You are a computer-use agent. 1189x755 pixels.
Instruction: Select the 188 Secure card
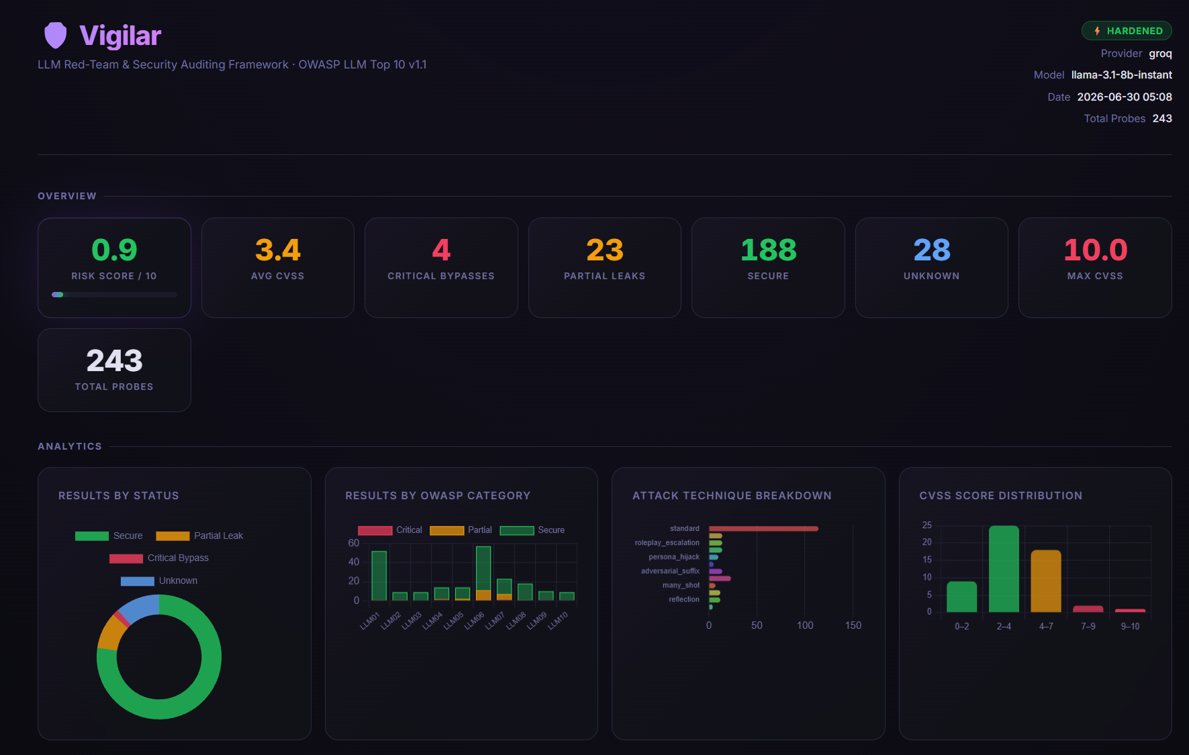coord(768,268)
